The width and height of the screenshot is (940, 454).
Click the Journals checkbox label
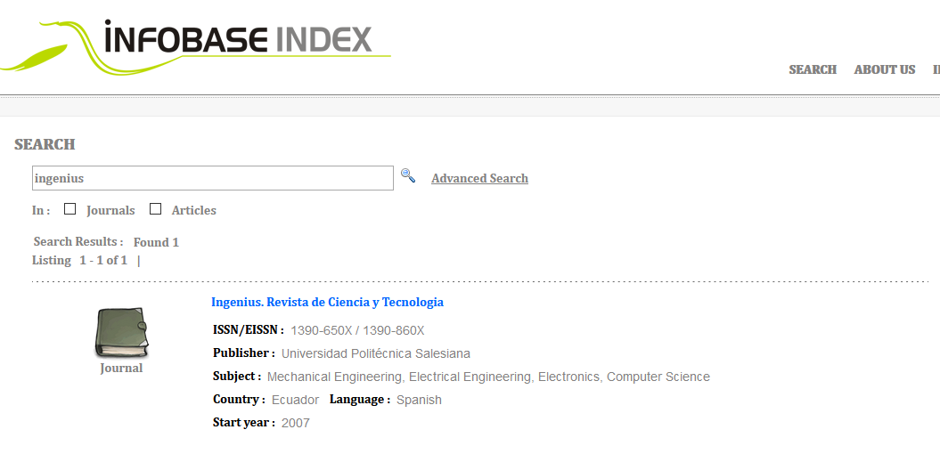pyautogui.click(x=110, y=211)
